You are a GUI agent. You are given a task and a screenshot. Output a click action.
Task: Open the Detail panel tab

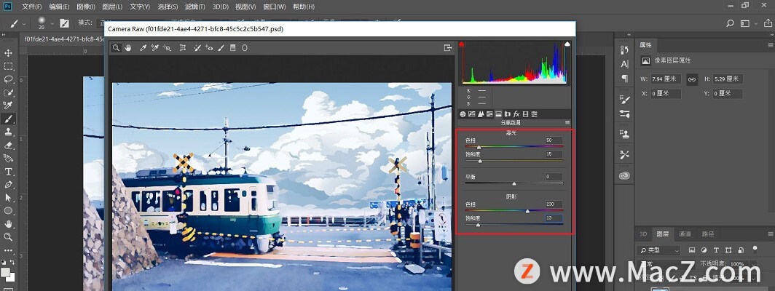(481, 114)
